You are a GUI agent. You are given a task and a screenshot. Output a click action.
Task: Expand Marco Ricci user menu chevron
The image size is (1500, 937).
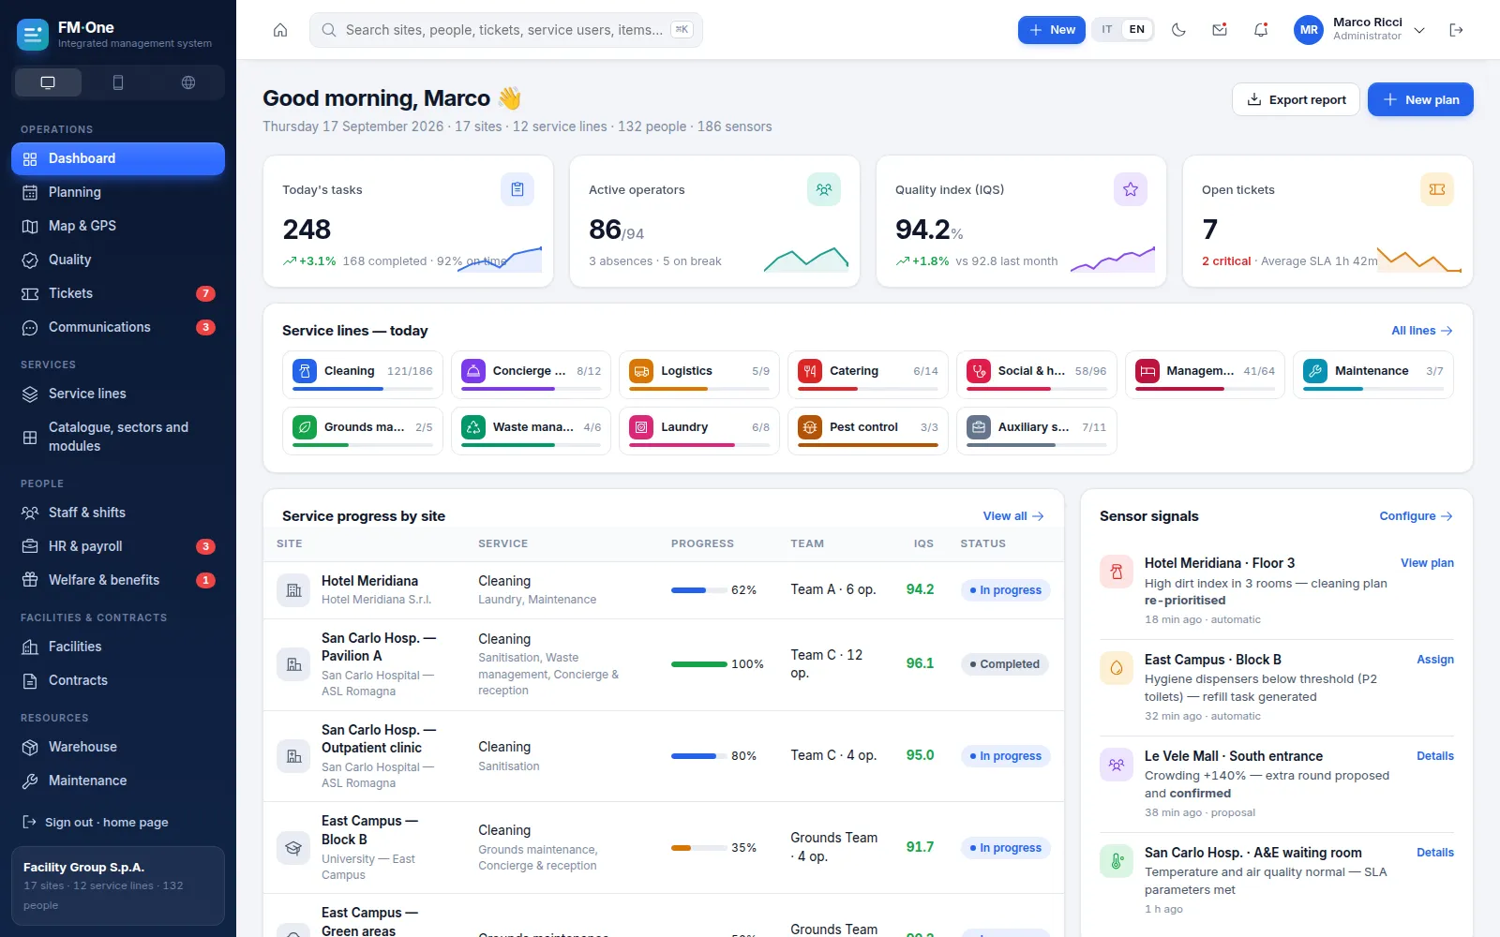[x=1419, y=30]
